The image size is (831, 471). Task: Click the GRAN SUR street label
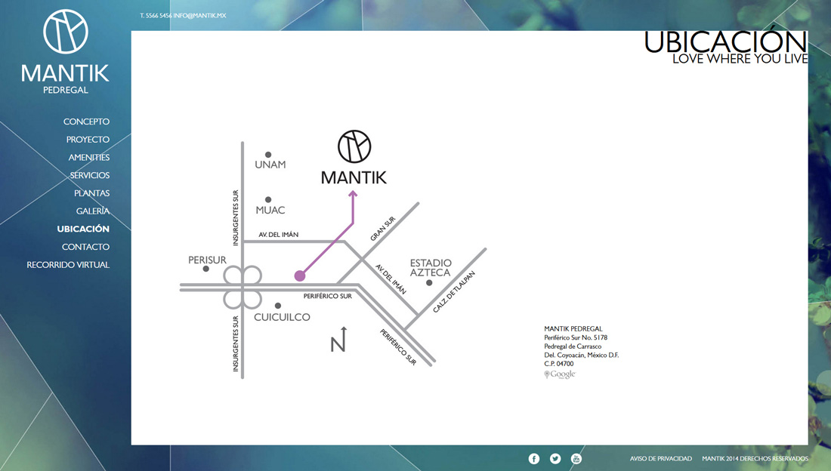pos(383,229)
